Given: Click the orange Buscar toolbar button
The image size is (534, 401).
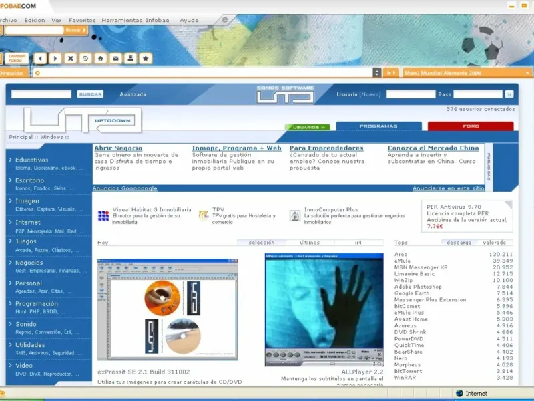Looking at the screenshot, I should [75, 30].
